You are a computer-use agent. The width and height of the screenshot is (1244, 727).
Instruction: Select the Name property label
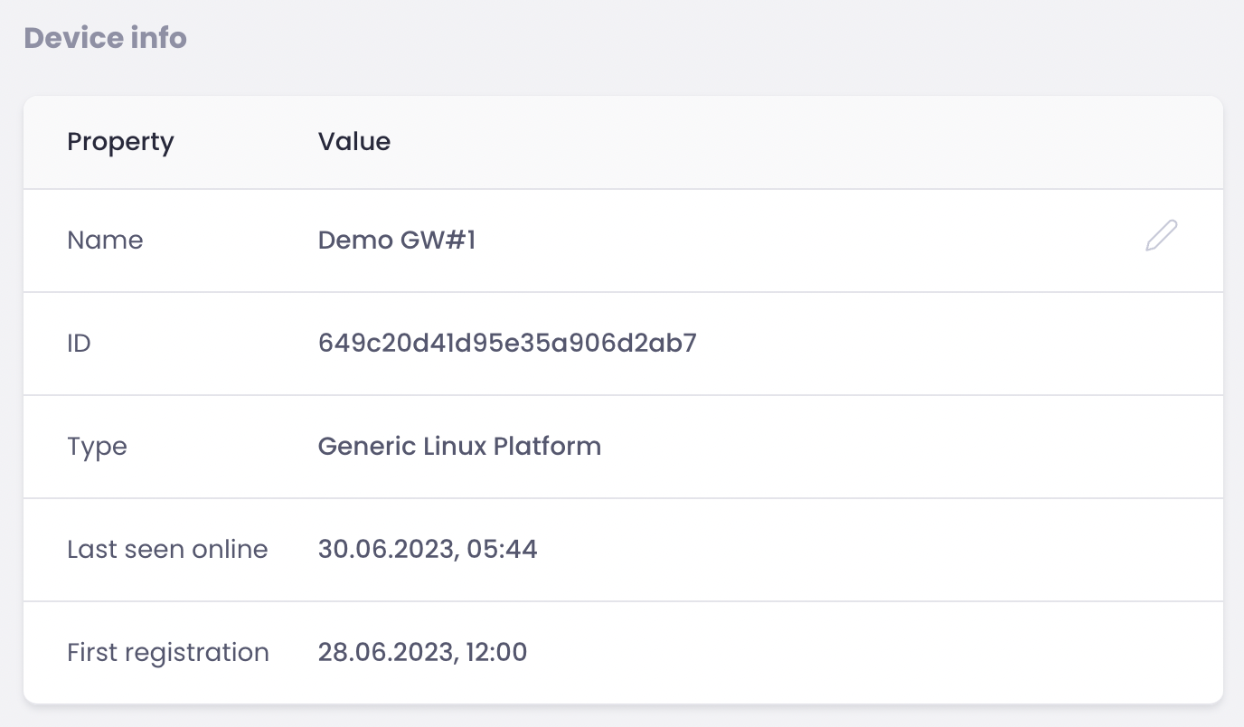105,241
